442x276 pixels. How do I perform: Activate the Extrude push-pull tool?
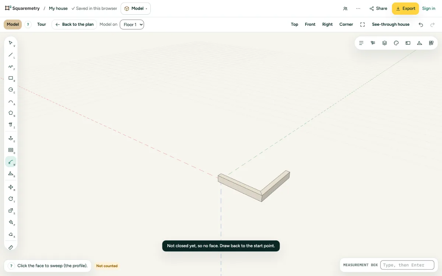point(11,138)
